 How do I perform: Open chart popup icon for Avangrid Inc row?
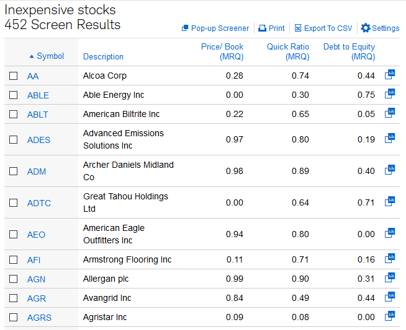[x=390, y=297]
